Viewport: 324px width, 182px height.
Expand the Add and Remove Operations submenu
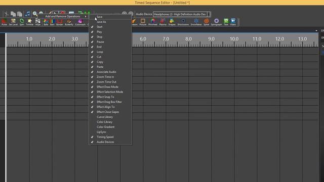(63, 16)
